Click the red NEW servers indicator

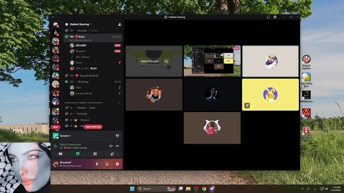tap(55, 127)
